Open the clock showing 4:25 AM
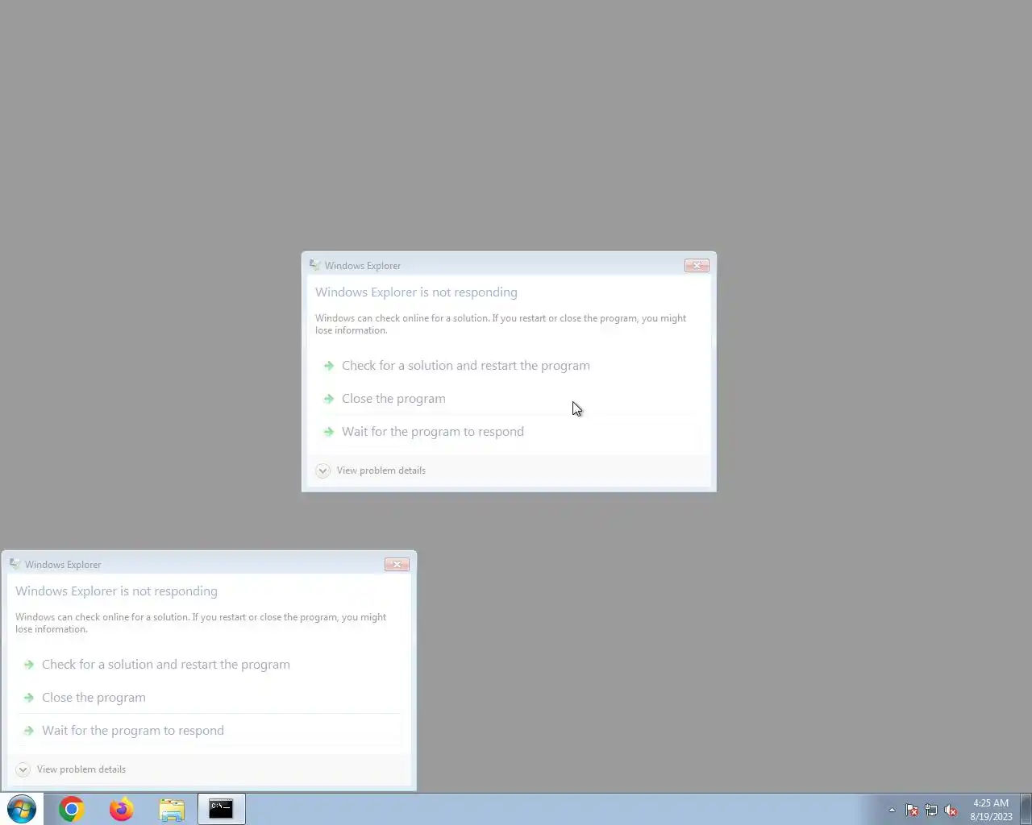The image size is (1032, 825). click(991, 810)
